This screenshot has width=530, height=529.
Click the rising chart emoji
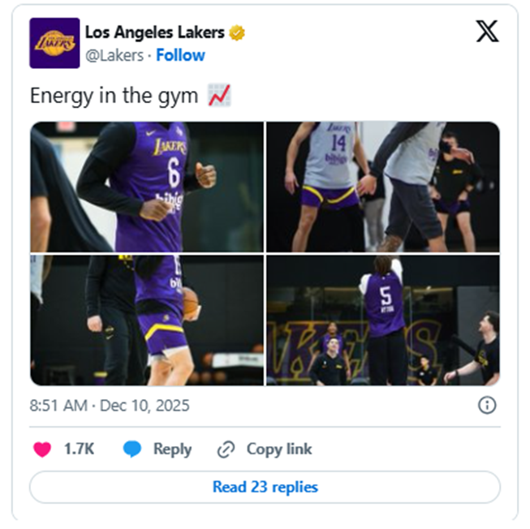click(x=219, y=96)
